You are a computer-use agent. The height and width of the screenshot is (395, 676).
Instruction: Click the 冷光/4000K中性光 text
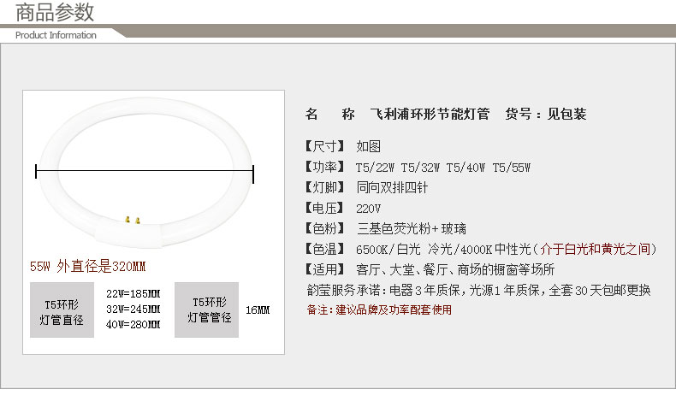pyautogui.click(x=479, y=249)
